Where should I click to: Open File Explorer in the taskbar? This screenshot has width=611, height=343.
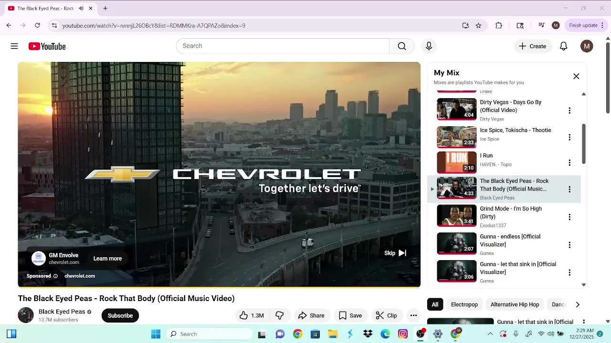tap(333, 334)
